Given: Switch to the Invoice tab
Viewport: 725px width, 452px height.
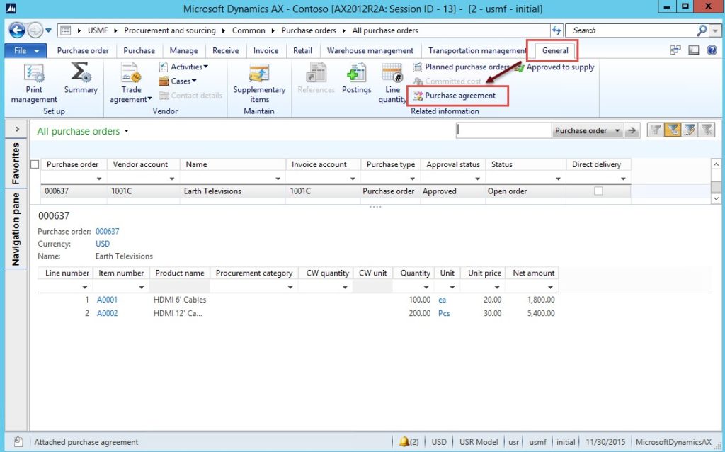Looking at the screenshot, I should [x=266, y=50].
